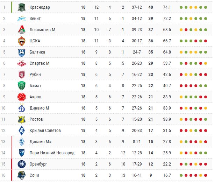Click the ЦСКА club emblem

[22, 41]
